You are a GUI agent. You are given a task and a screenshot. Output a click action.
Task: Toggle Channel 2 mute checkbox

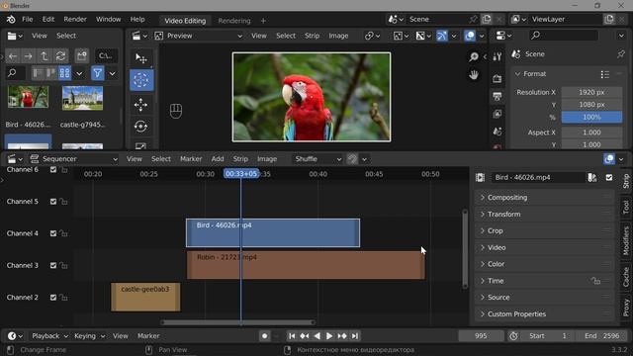coord(53,297)
